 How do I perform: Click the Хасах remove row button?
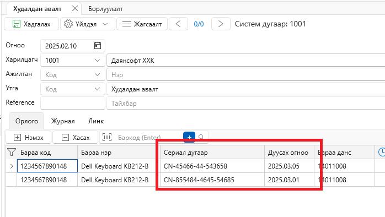coord(76,137)
